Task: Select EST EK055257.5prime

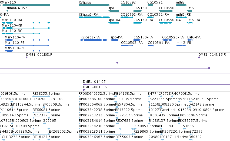Action: (179, 123)
